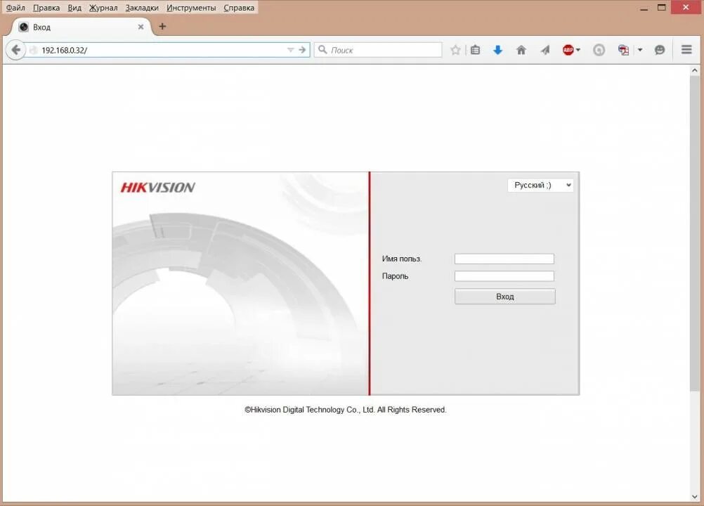This screenshot has width=704, height=506.
Task: Expand the arrow next to translator icon
Action: (x=640, y=50)
